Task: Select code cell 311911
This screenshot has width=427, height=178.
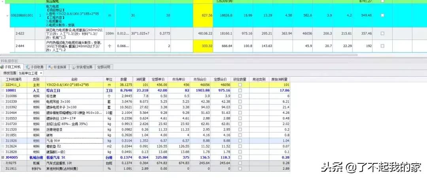Action: coord(13,169)
